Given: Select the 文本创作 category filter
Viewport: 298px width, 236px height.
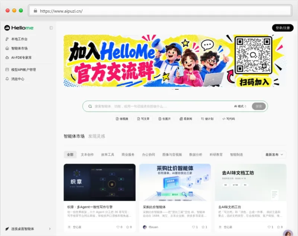Looking at the screenshot, I should click(x=87, y=154).
